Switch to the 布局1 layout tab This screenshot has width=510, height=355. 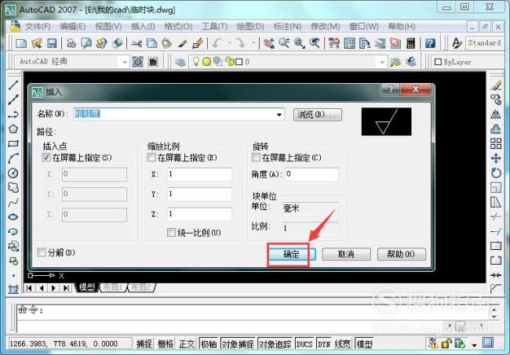(112, 288)
